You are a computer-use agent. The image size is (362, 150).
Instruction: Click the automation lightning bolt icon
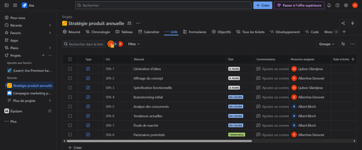[352, 23]
